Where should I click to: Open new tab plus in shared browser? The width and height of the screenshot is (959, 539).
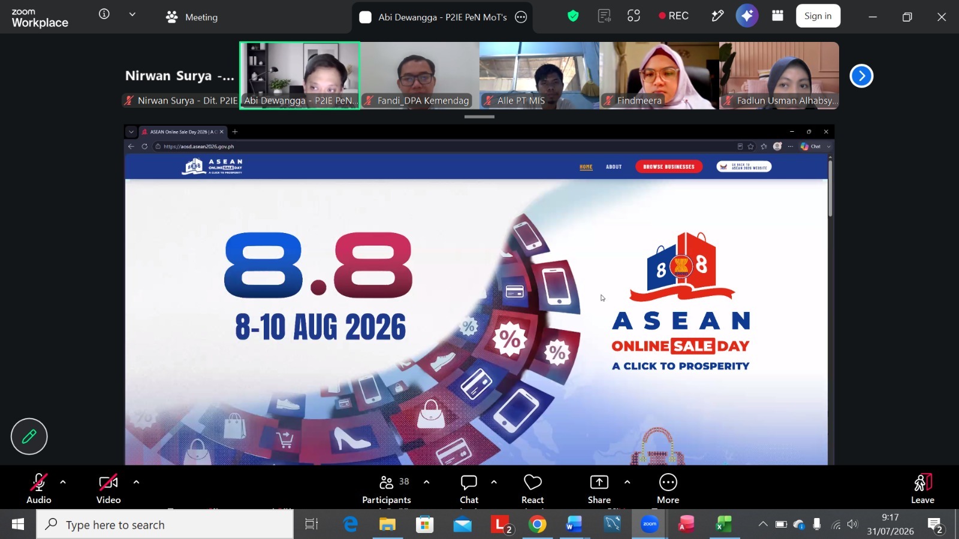click(x=235, y=132)
